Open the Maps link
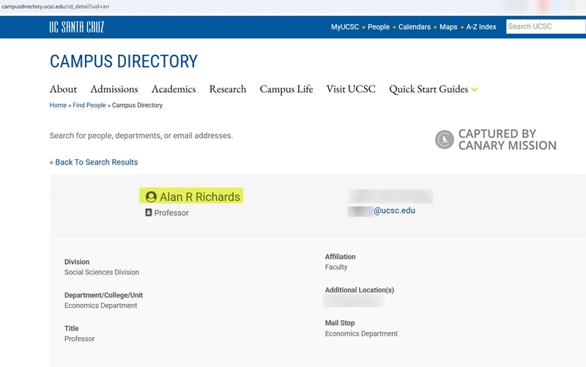 coord(448,27)
